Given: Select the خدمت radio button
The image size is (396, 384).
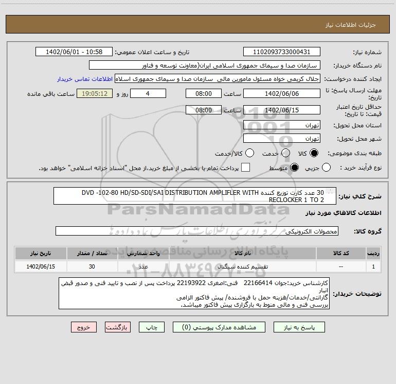Looking at the screenshot, I should click(285, 153).
